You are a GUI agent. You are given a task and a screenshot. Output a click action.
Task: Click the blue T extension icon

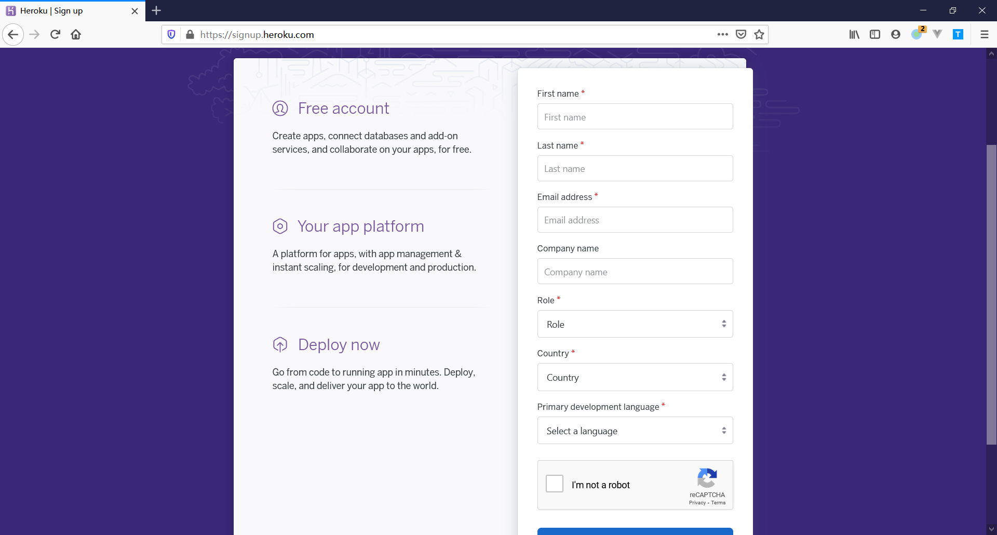coord(958,35)
